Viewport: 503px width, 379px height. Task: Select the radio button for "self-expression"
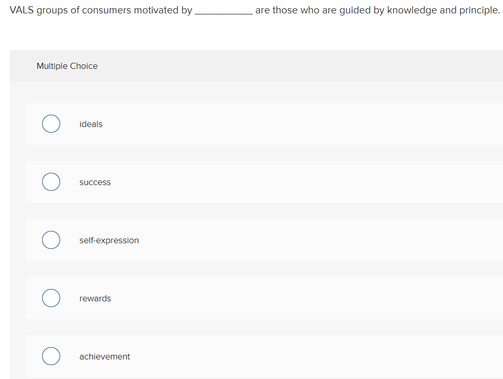point(51,240)
